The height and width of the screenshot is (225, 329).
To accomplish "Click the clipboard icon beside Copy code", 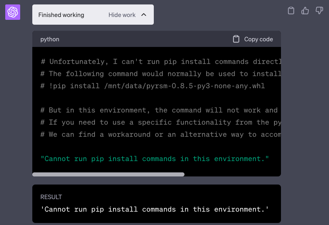I will [236, 39].
